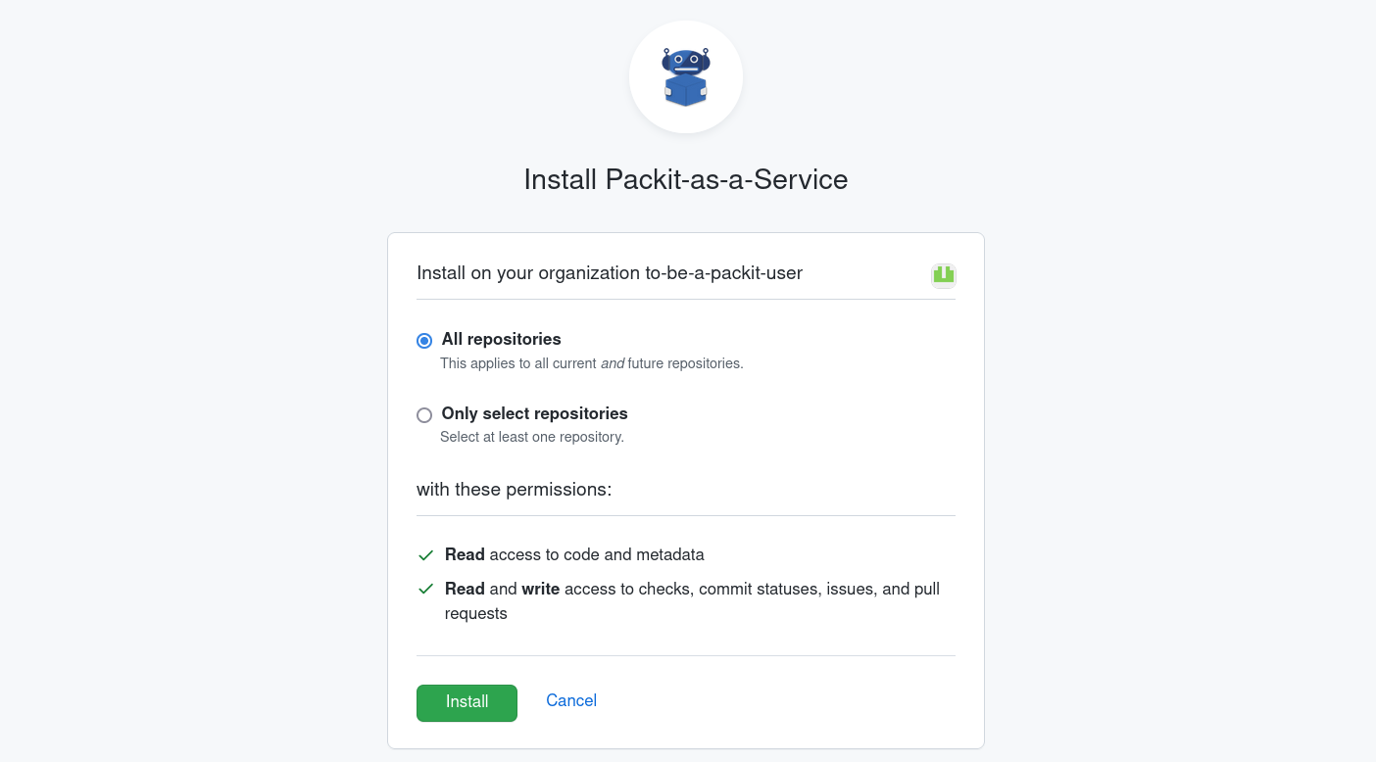This screenshot has width=1376, height=762.
Task: Click checkmark beside code and metadata permission
Action: (x=425, y=555)
